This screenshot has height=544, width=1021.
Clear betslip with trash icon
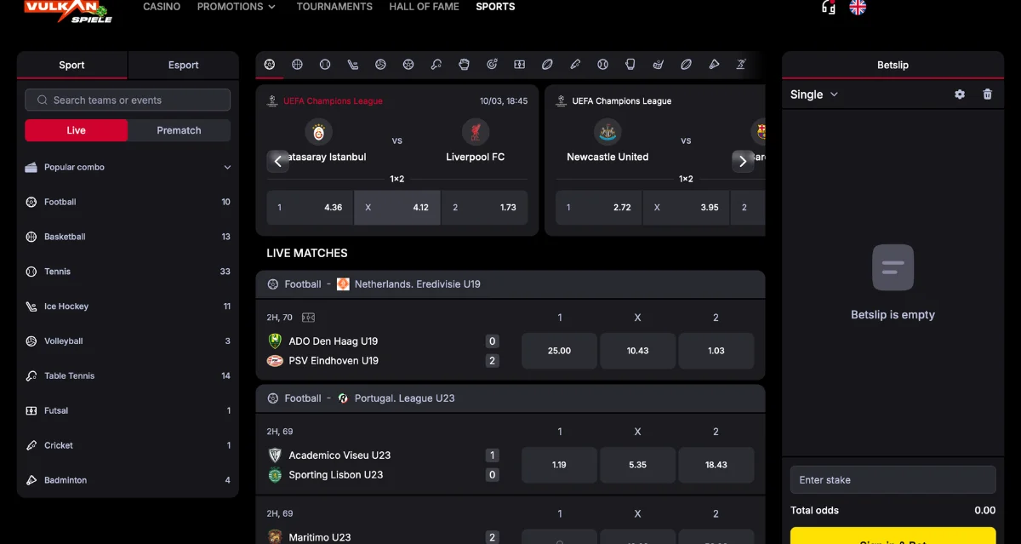coord(987,94)
